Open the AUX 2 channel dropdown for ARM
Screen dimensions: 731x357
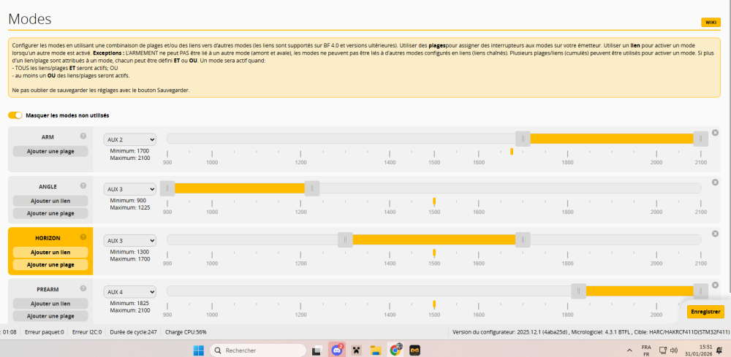(x=130, y=139)
